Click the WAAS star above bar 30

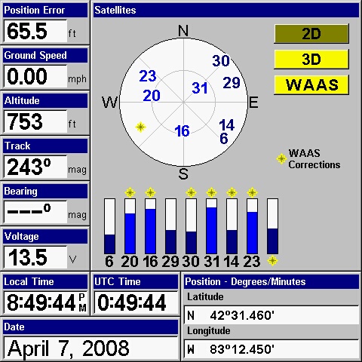click(x=191, y=193)
